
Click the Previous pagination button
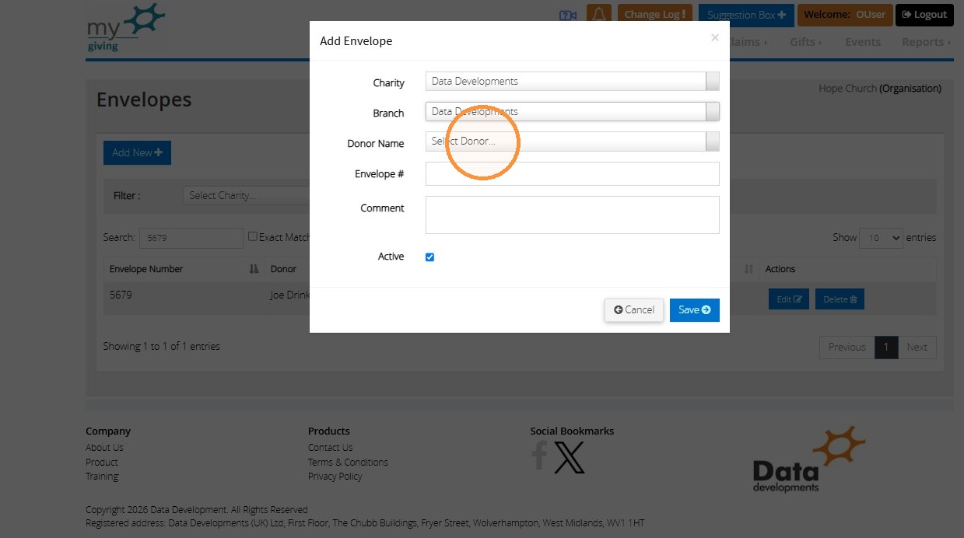click(x=847, y=347)
